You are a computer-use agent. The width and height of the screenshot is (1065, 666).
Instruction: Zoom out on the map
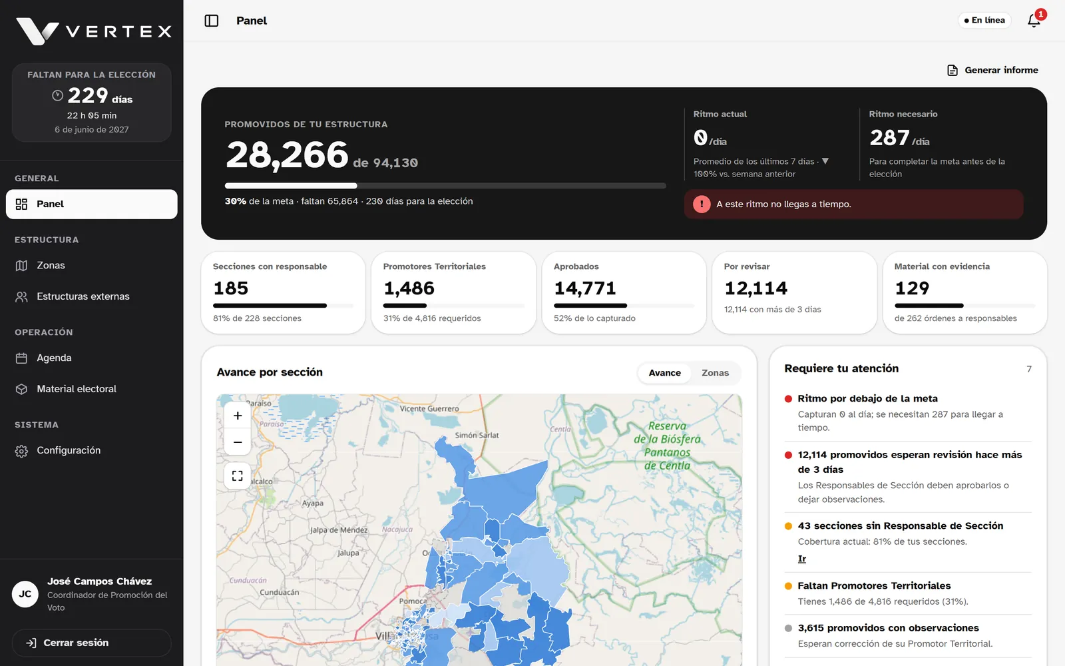[238, 442]
